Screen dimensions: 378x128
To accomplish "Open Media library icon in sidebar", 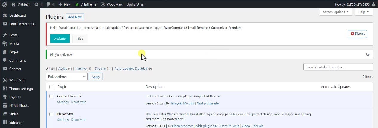I will (5, 44).
